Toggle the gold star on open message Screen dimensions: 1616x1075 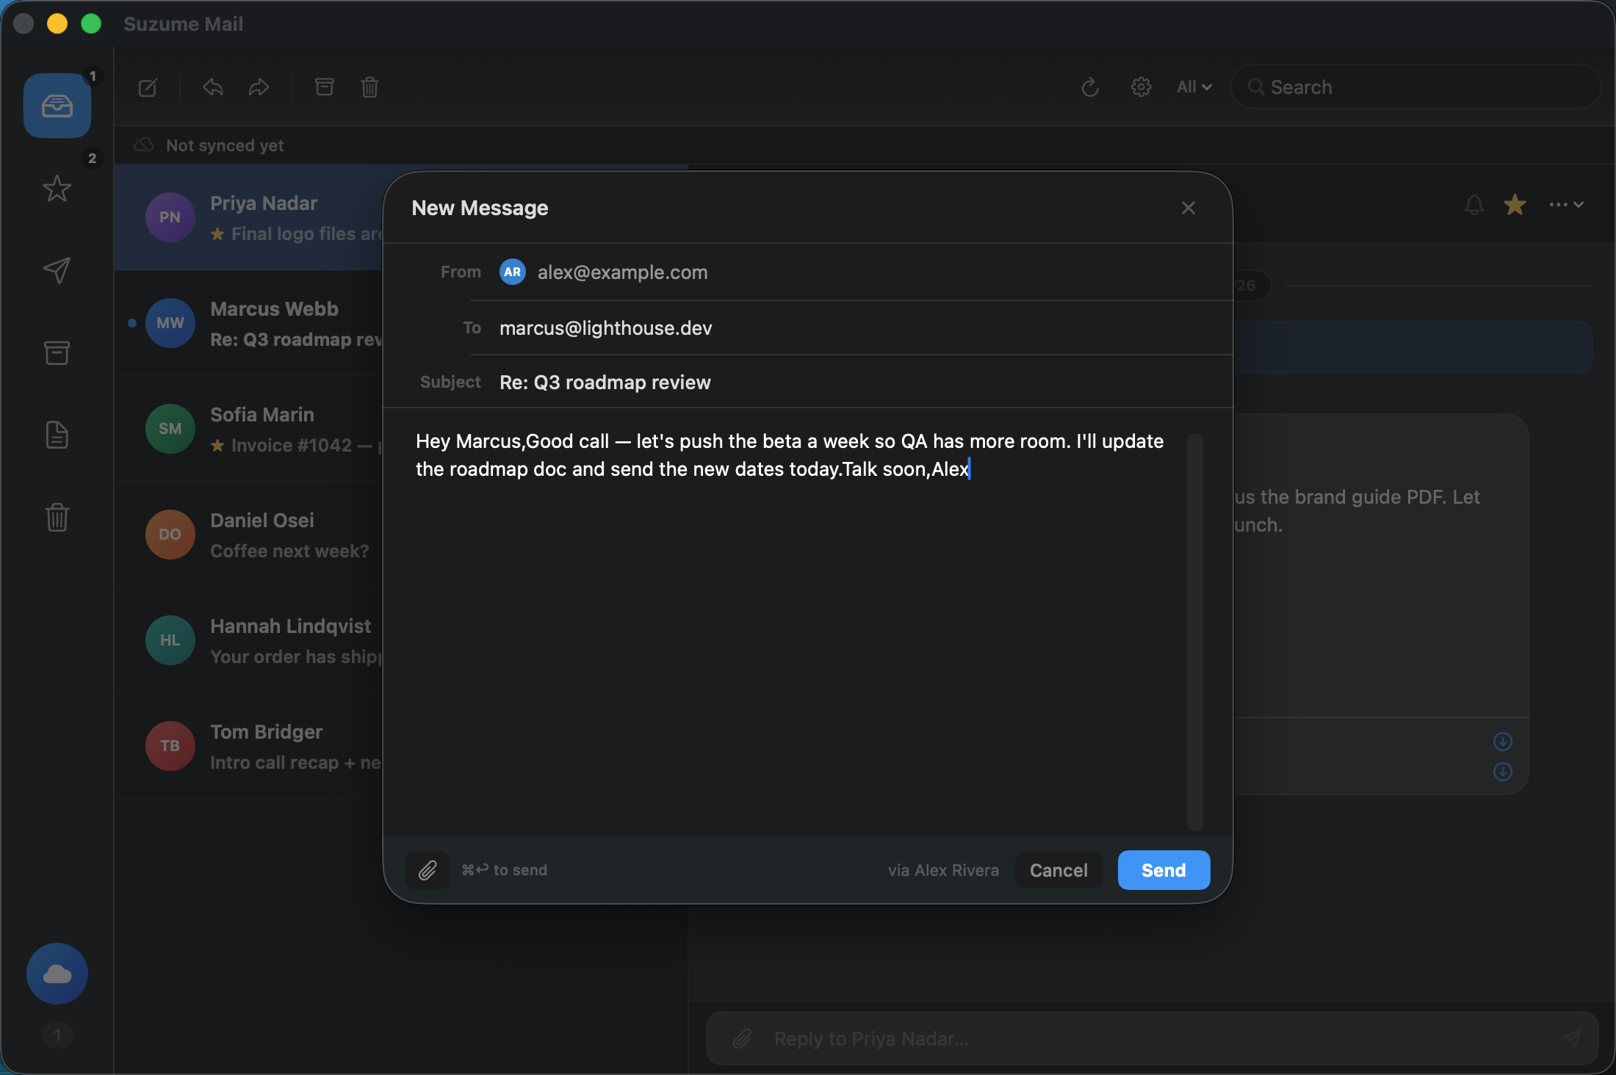tap(1515, 204)
